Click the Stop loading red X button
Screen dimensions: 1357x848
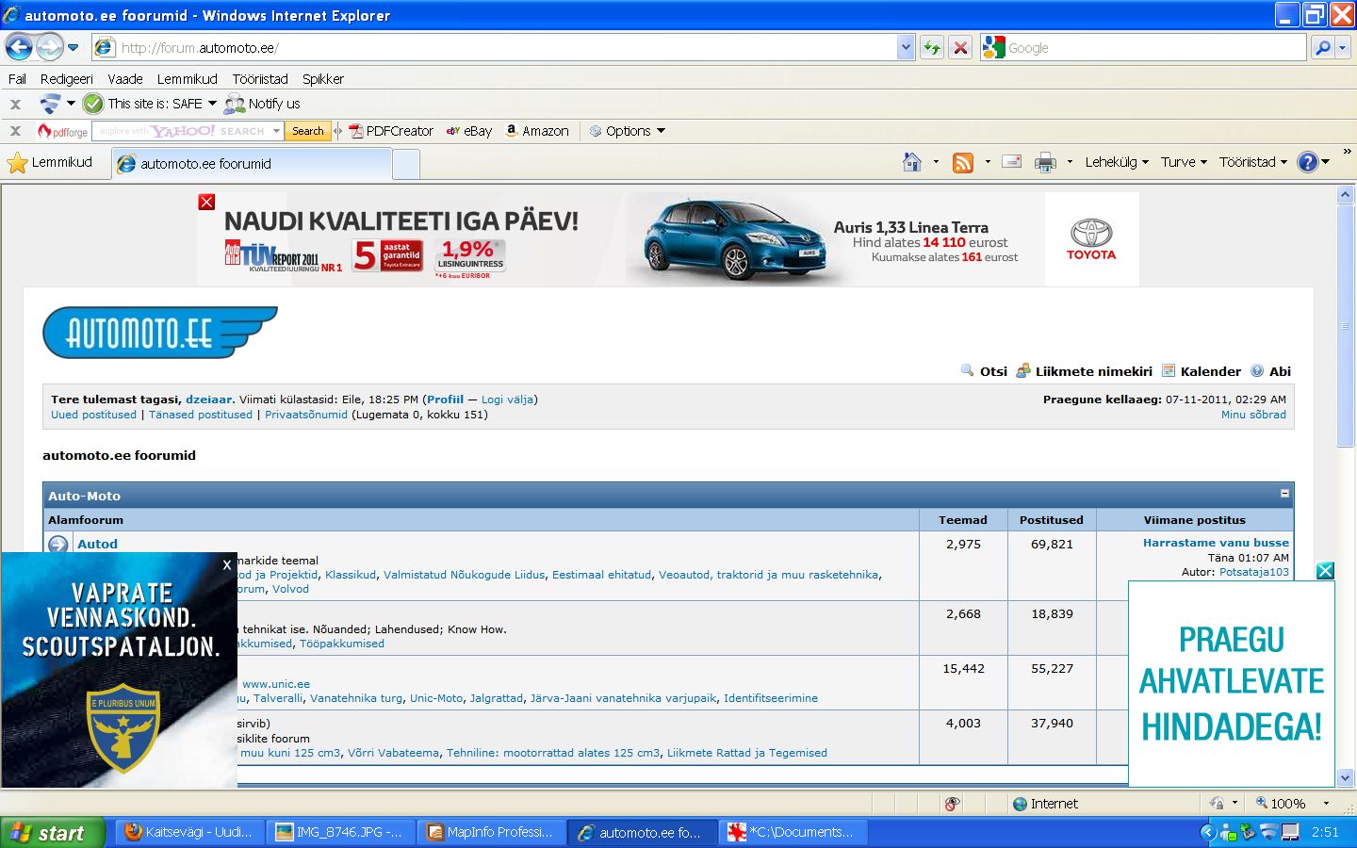[960, 47]
